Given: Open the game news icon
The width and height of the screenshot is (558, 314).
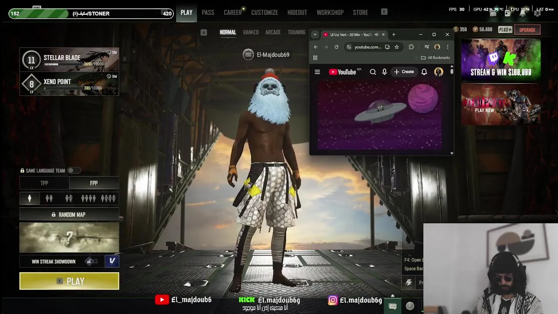Looking at the screenshot, I should pos(508,13).
